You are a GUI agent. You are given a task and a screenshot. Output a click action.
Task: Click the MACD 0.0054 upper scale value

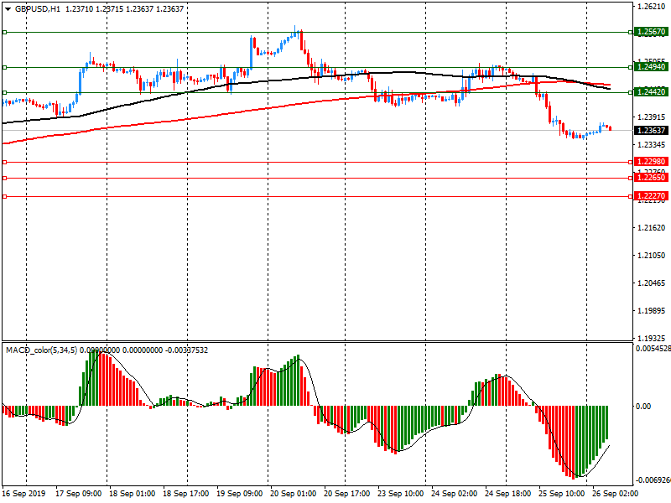click(653, 349)
